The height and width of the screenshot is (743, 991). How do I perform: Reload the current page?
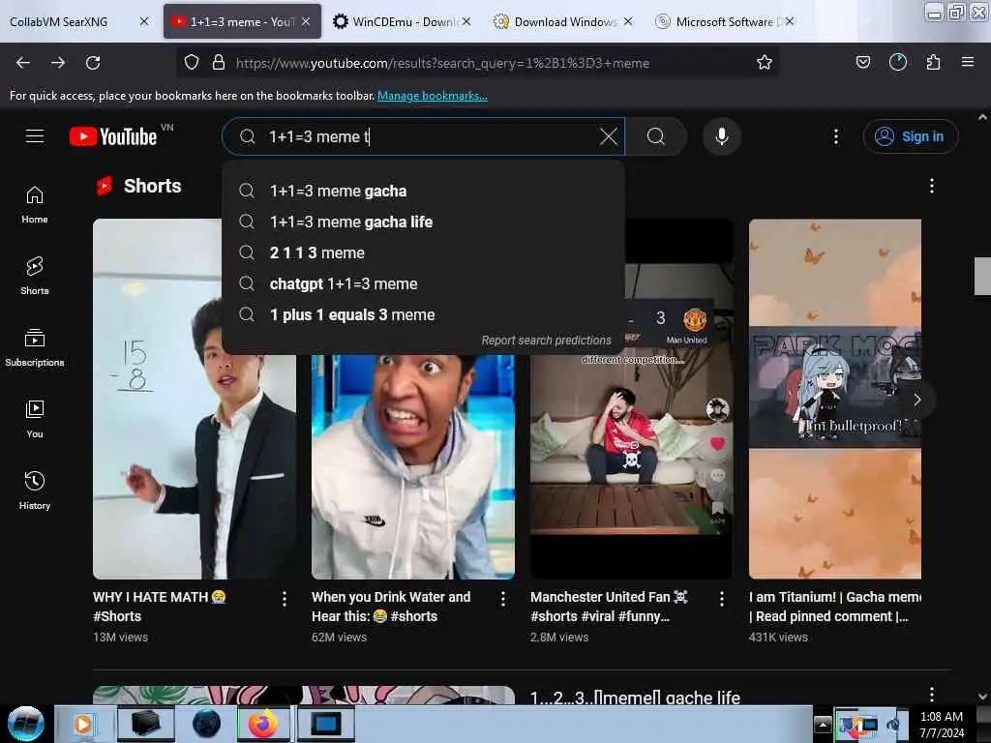(x=93, y=63)
